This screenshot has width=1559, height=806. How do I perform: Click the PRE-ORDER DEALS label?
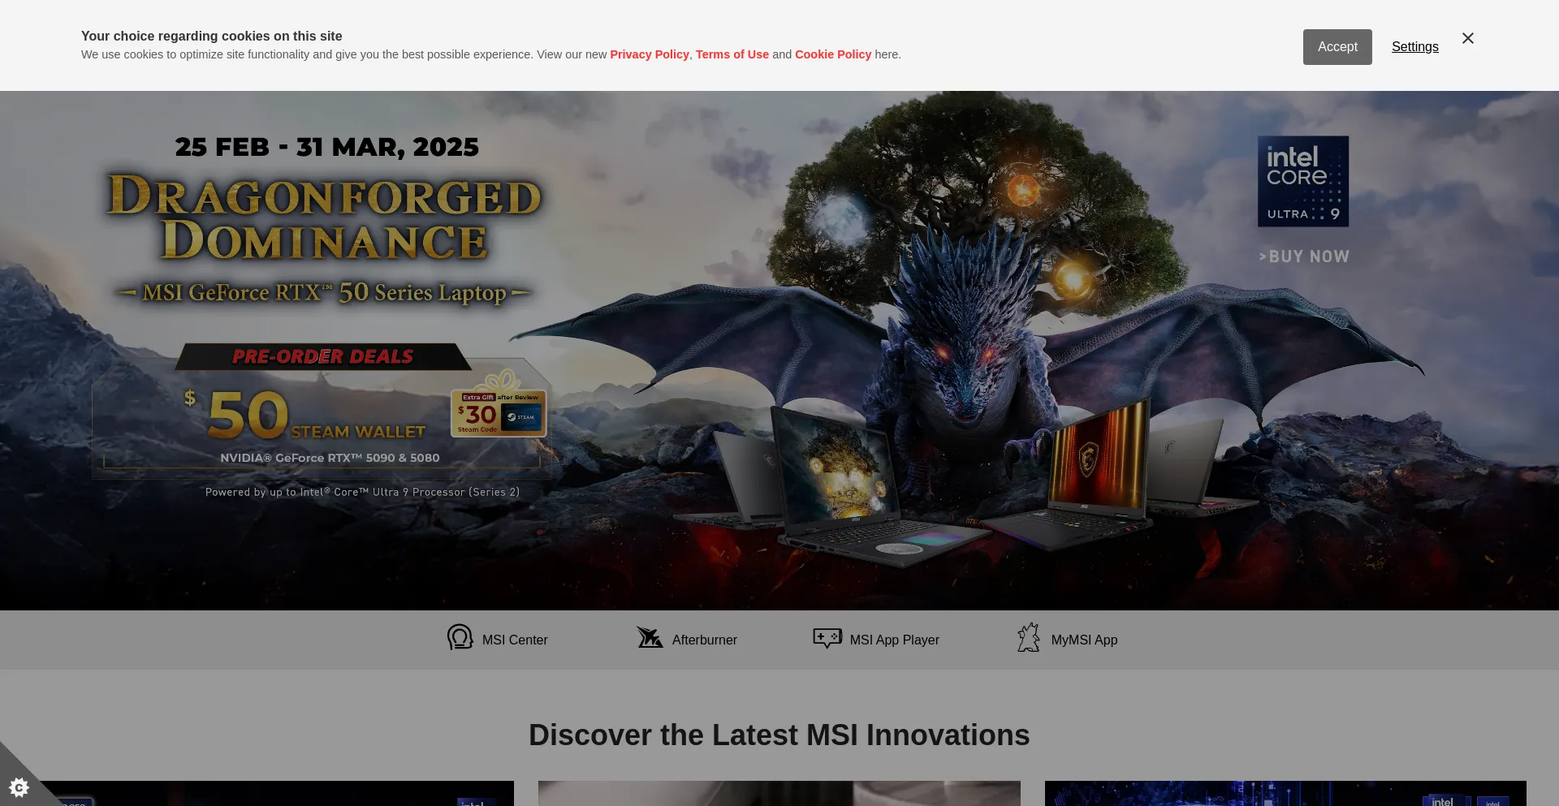tap(323, 356)
